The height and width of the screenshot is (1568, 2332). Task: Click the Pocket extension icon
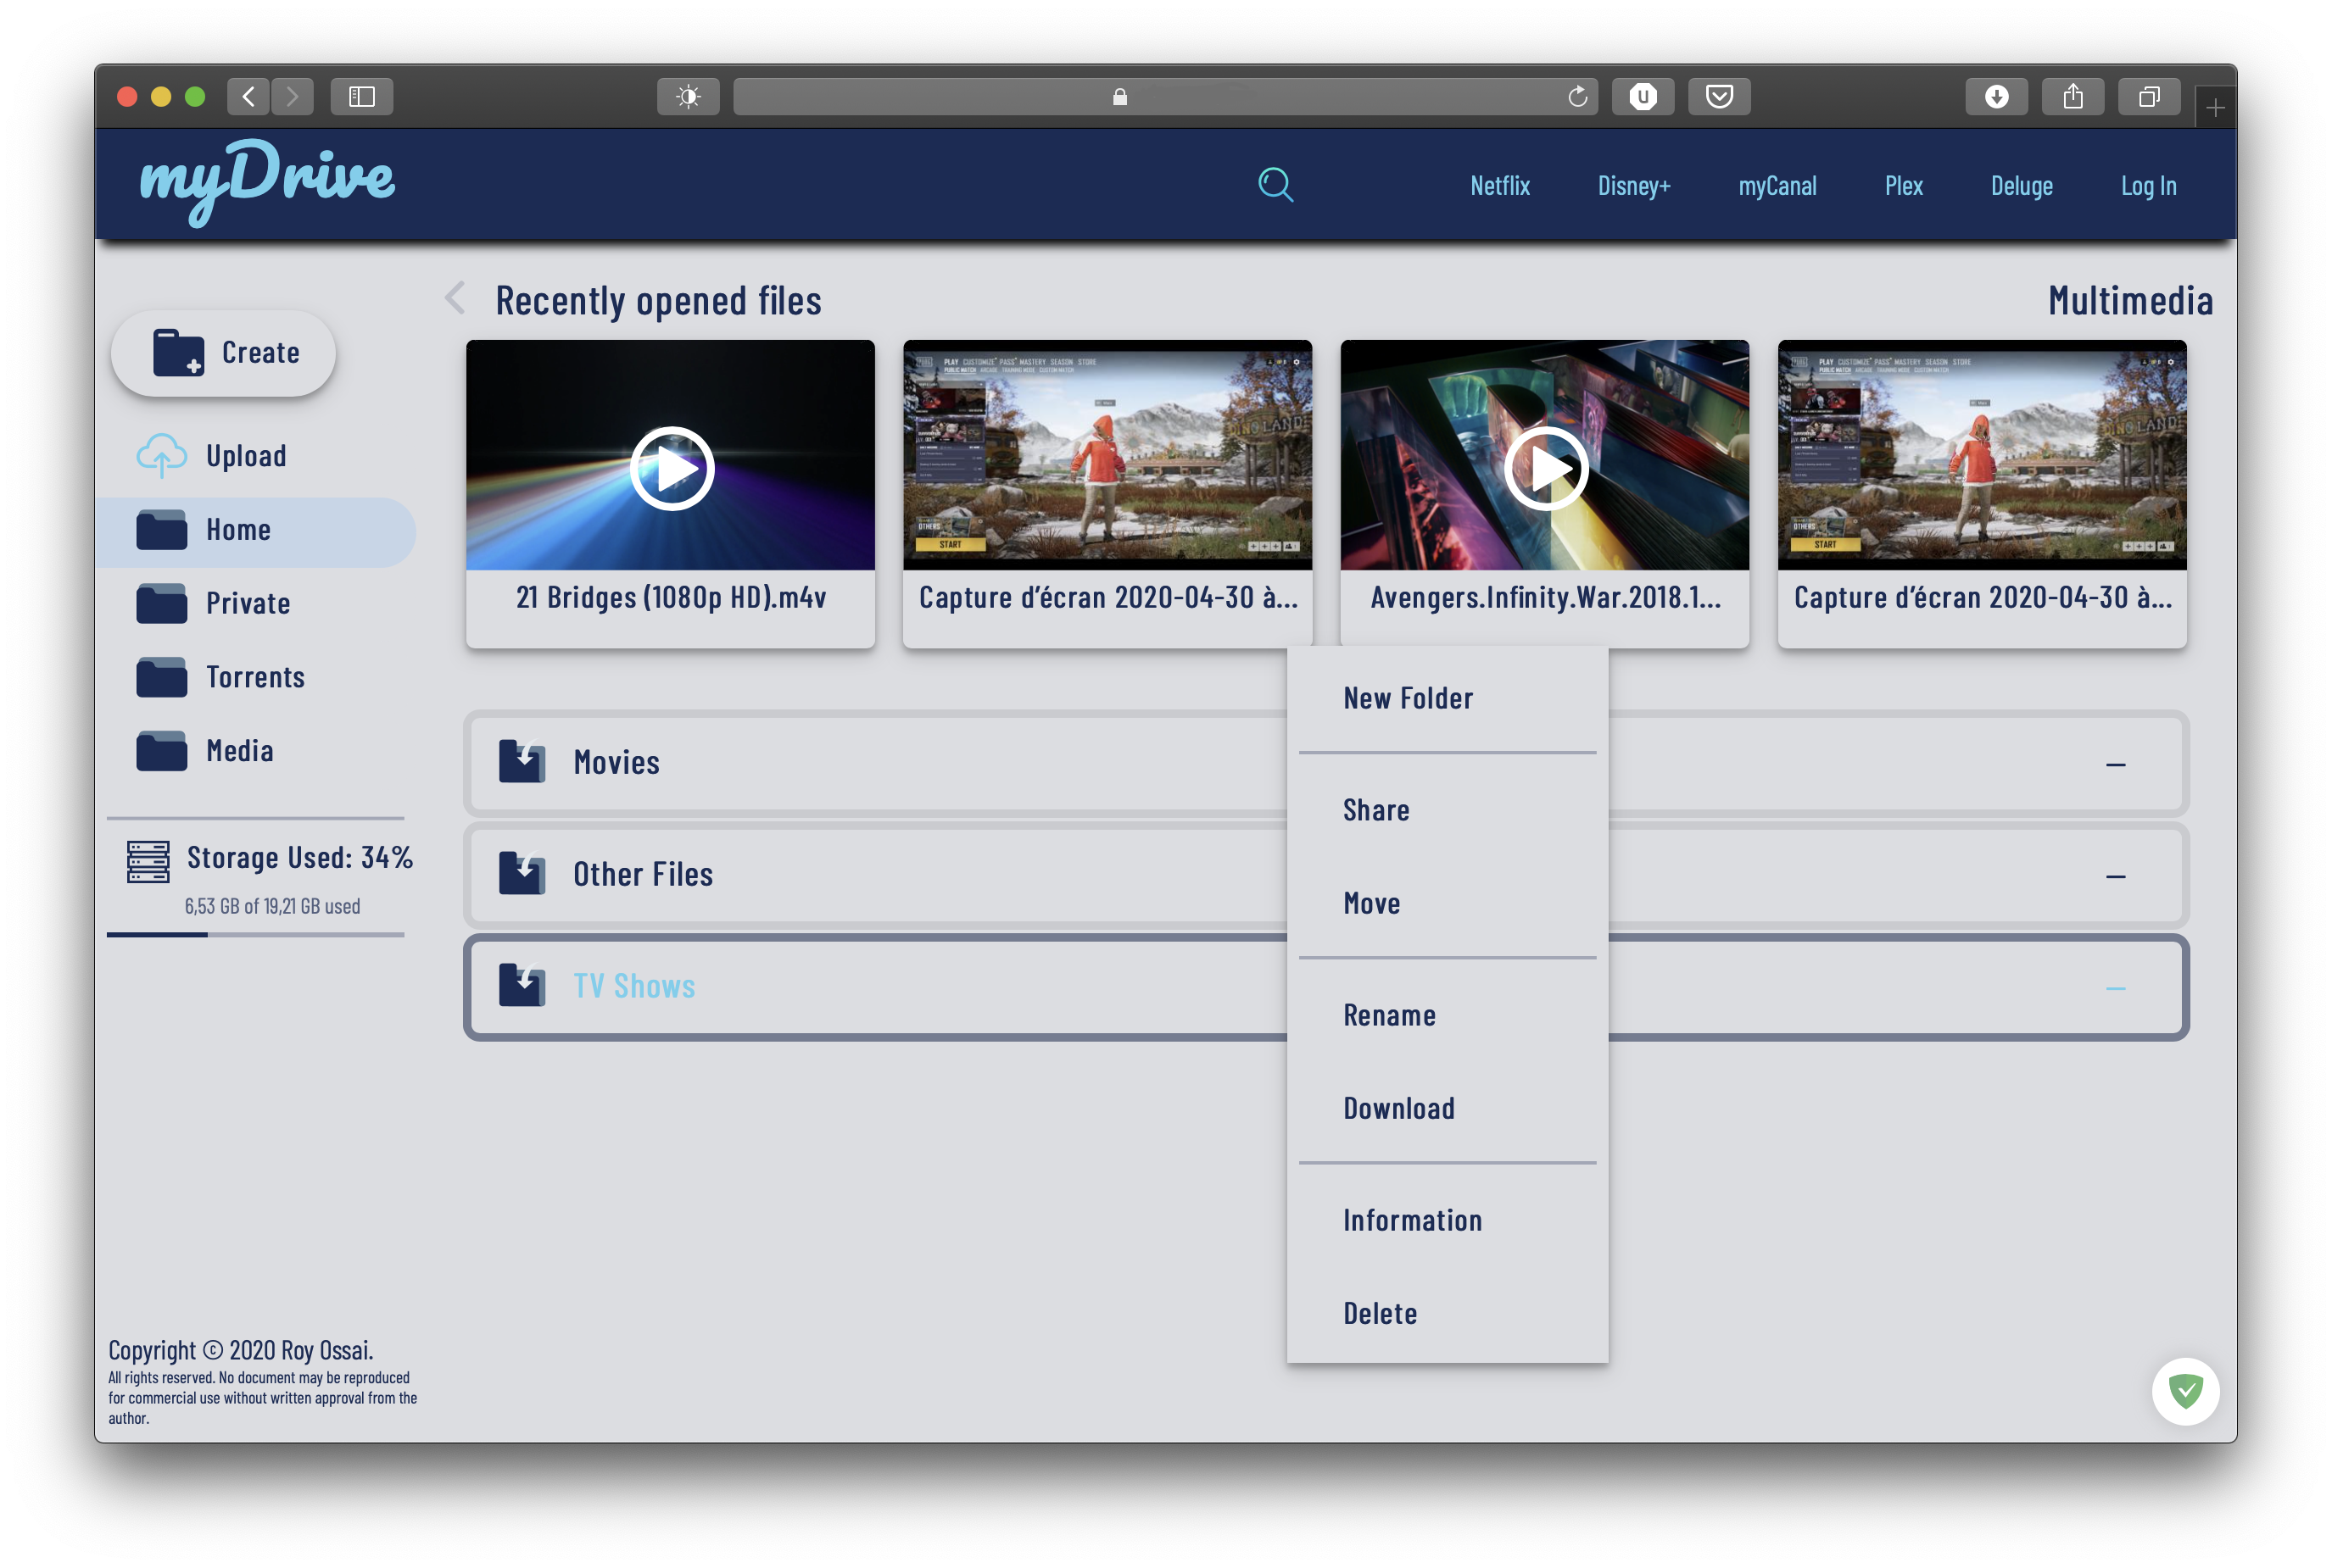pyautogui.click(x=1719, y=96)
